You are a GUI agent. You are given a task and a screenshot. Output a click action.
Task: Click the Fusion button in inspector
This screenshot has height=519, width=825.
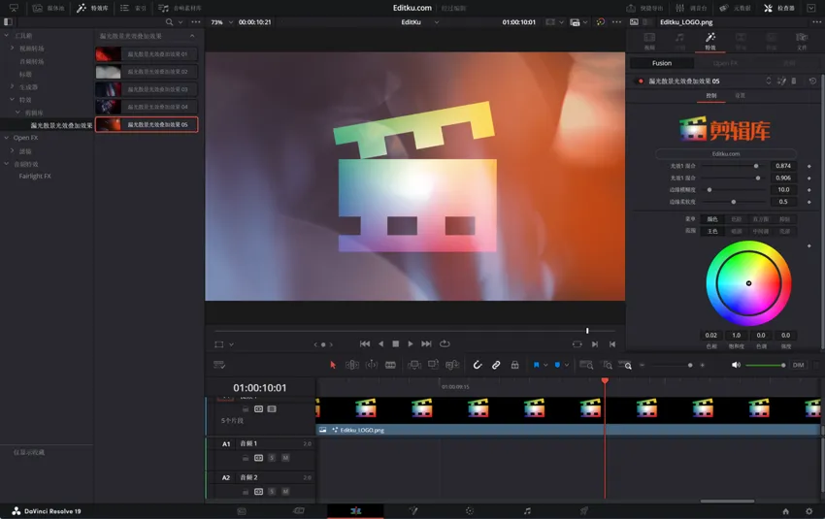(x=661, y=63)
